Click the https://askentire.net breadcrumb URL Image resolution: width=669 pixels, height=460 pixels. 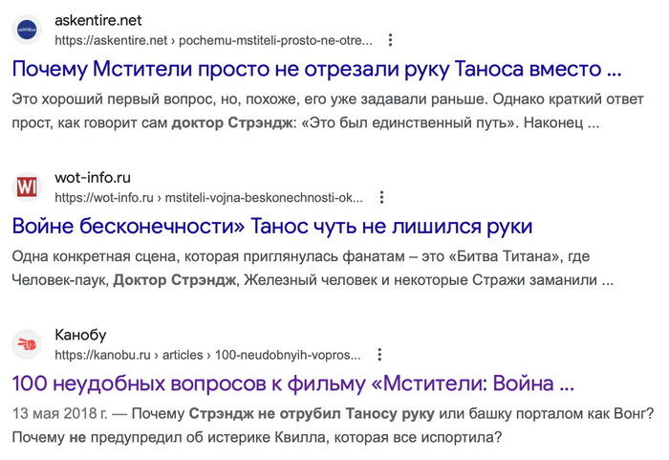point(212,40)
